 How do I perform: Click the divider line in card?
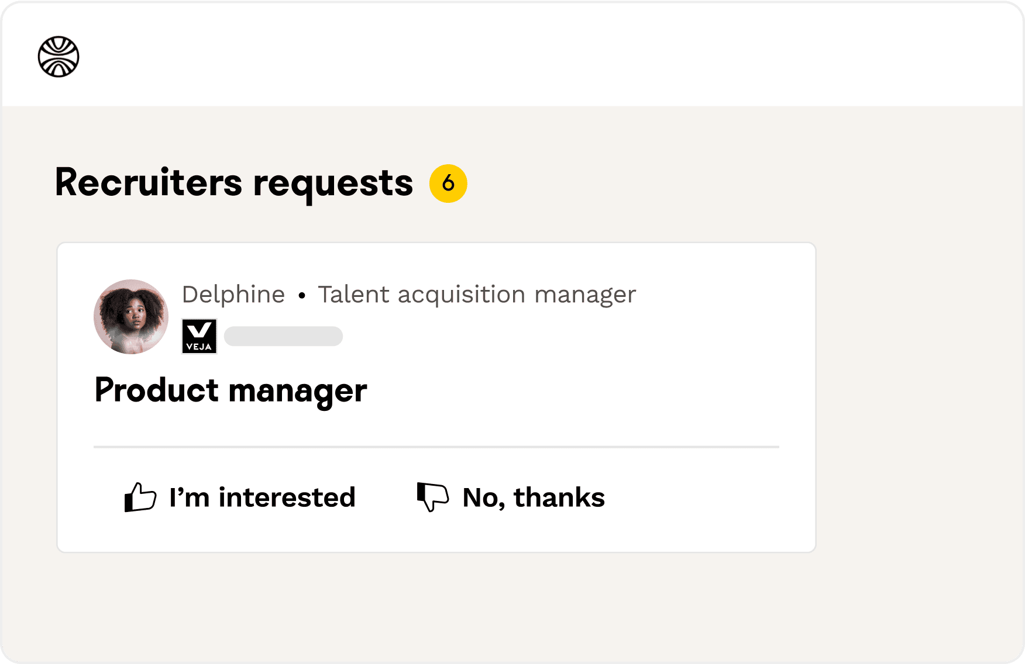pyautogui.click(x=436, y=447)
